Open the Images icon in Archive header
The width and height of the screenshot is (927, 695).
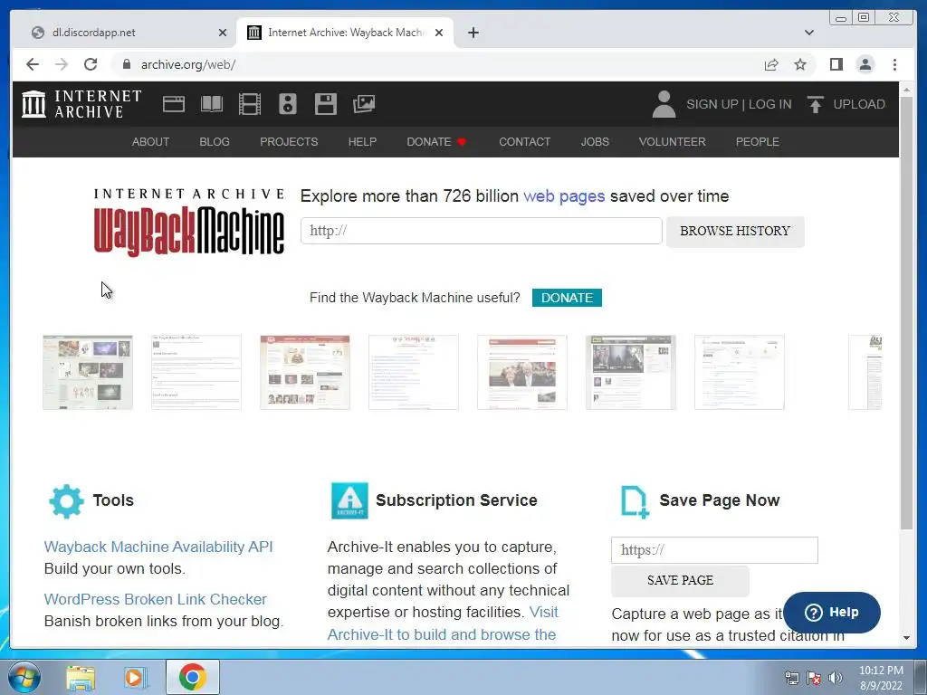[x=364, y=104]
